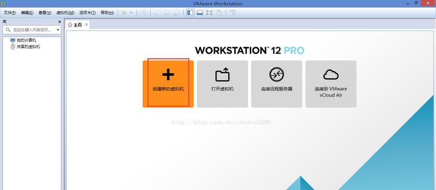Switch to the 主页 tab
Screen dimensions: 436x190
[x=78, y=25]
